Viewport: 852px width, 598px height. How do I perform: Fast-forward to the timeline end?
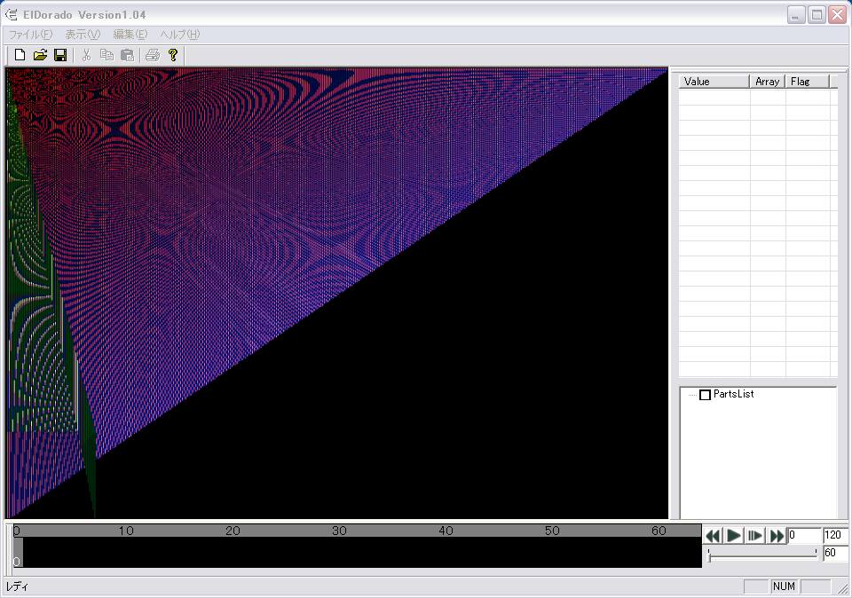(x=776, y=536)
